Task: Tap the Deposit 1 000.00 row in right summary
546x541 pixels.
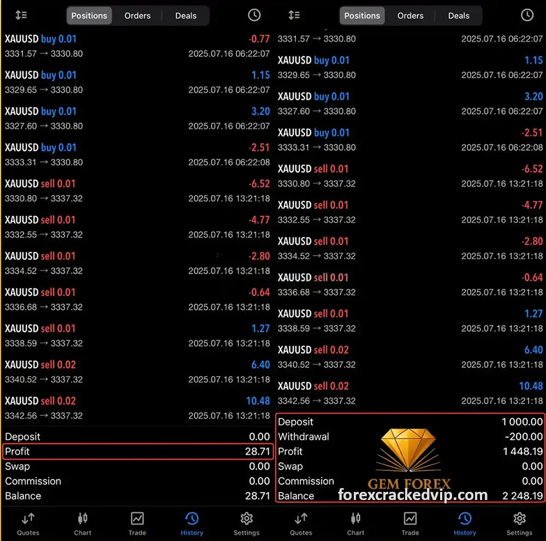Action: click(x=410, y=421)
